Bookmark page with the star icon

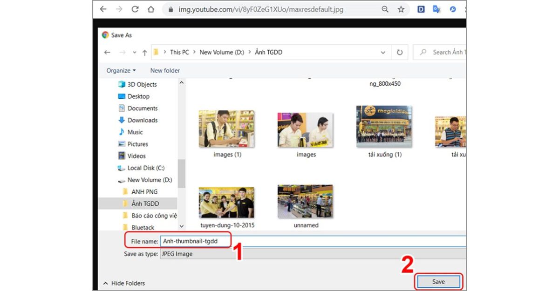pyautogui.click(x=401, y=9)
